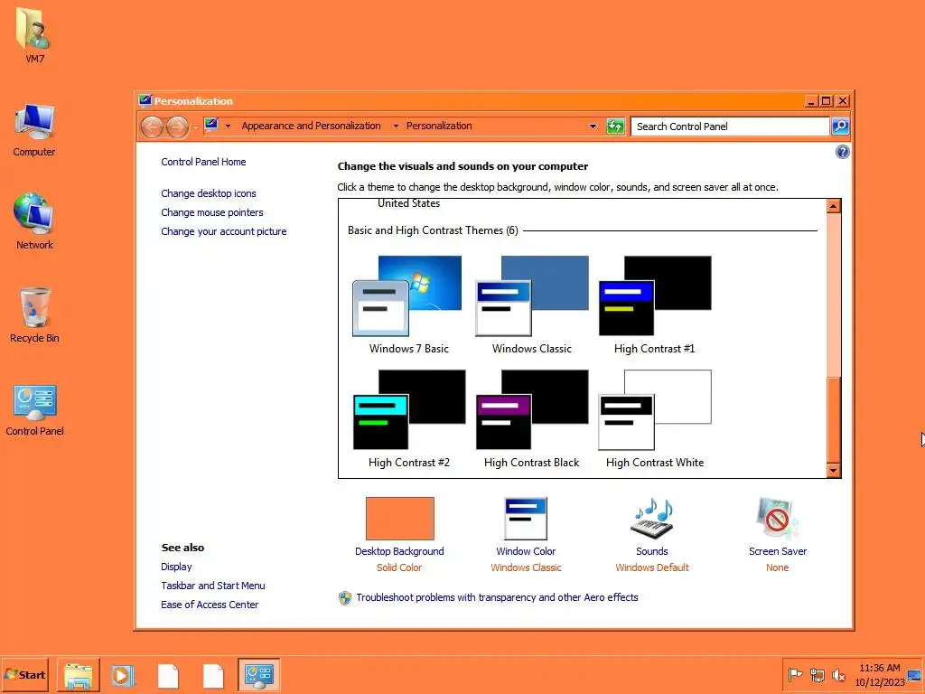925x694 pixels.
Task: Select the High Contrast White theme
Action: 655,419
